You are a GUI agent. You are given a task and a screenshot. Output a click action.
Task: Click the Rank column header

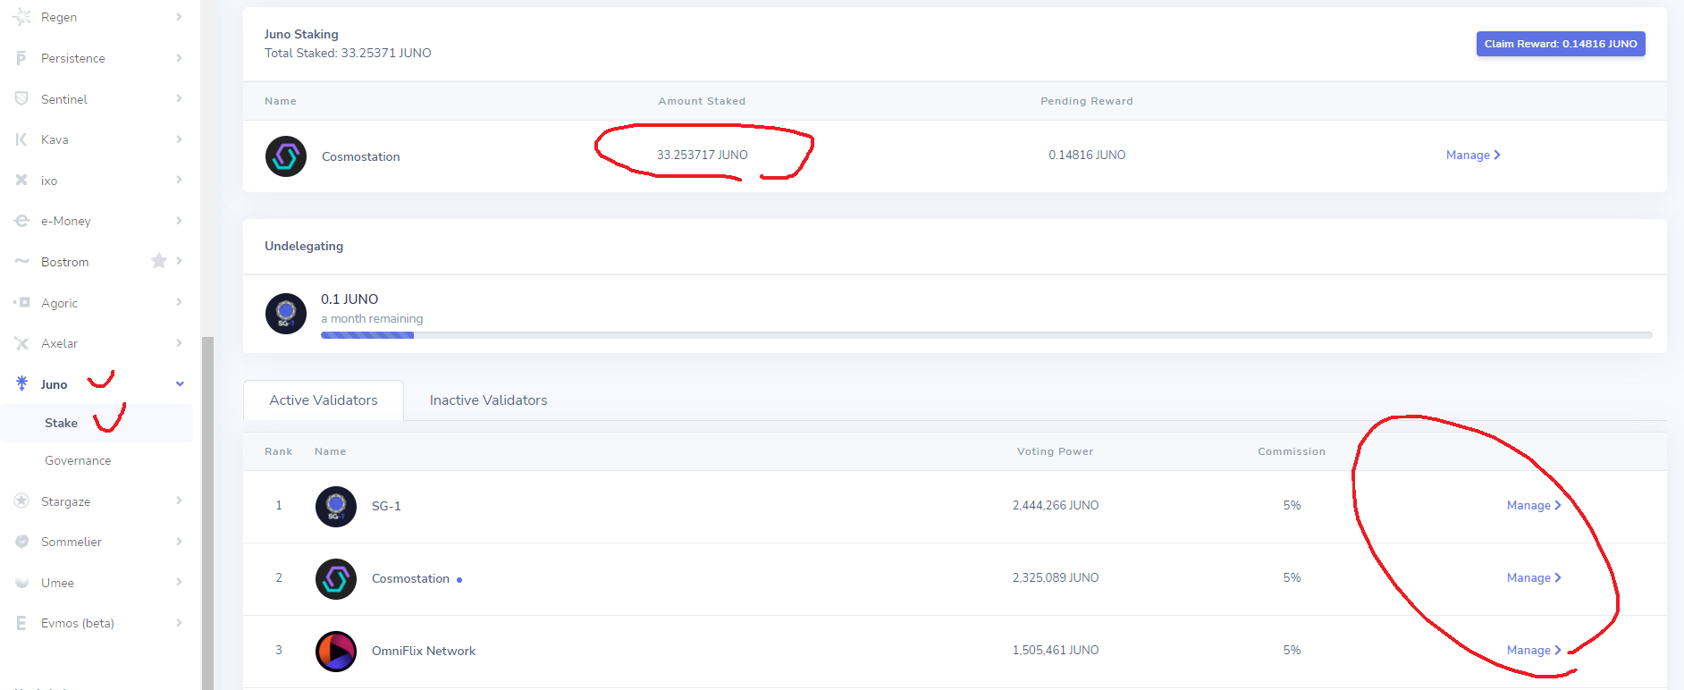279,451
